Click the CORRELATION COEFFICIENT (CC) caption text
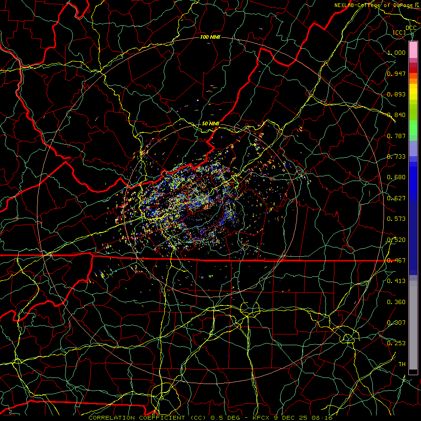 [147, 418]
